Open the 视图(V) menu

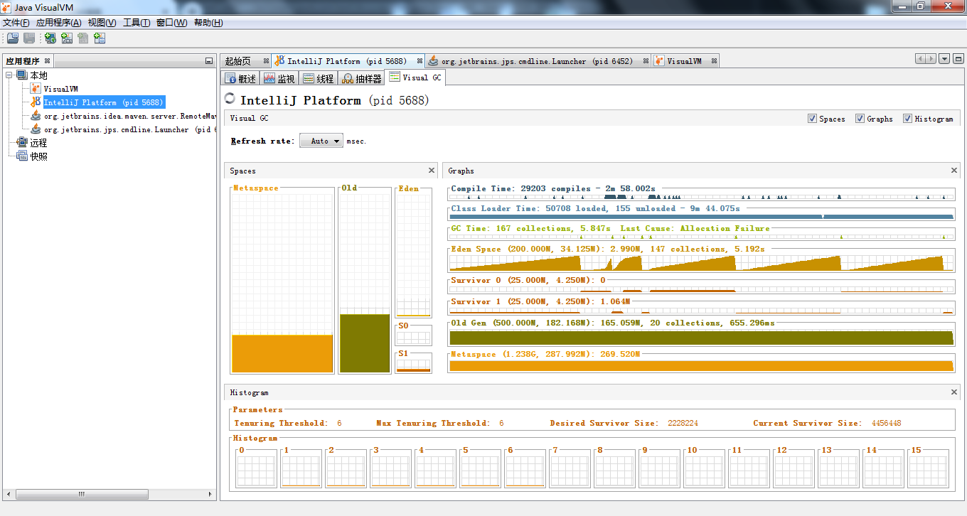coord(102,23)
